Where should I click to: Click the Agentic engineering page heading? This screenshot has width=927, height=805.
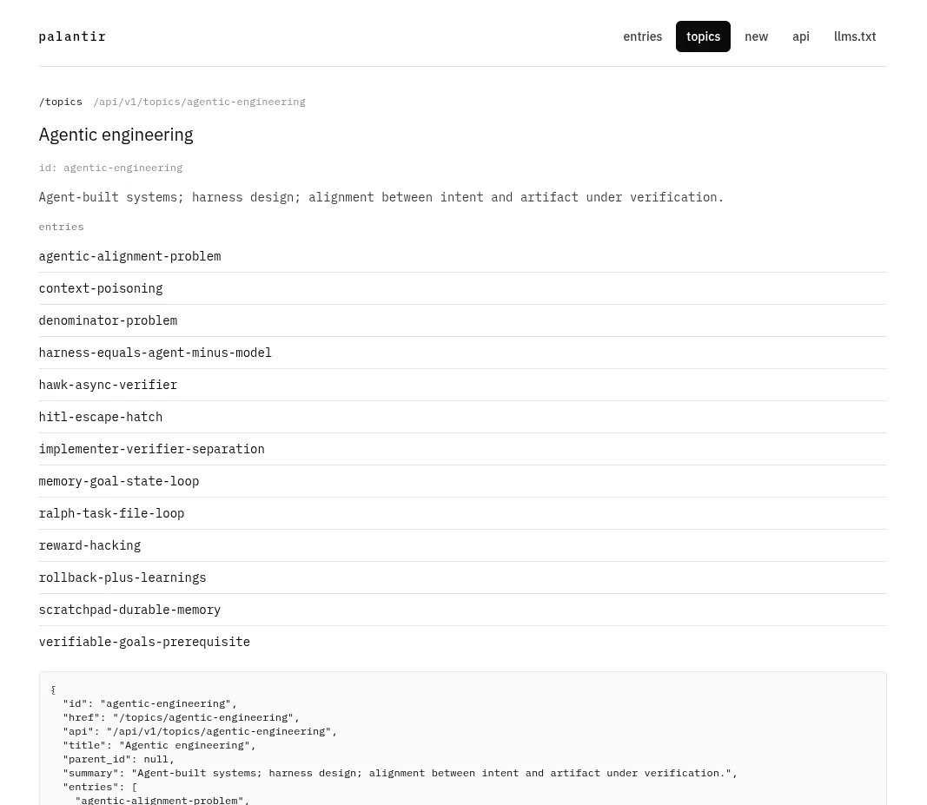pos(116,135)
